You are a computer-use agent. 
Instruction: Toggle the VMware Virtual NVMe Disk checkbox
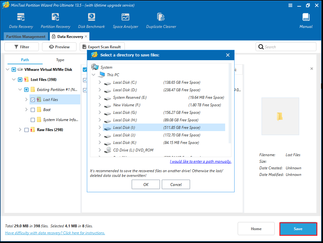point(13,69)
